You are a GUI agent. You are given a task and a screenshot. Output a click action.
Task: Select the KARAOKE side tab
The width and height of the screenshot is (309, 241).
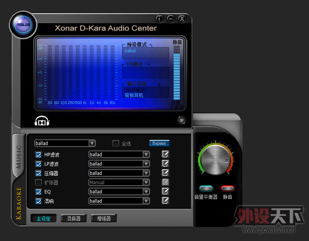click(x=19, y=203)
